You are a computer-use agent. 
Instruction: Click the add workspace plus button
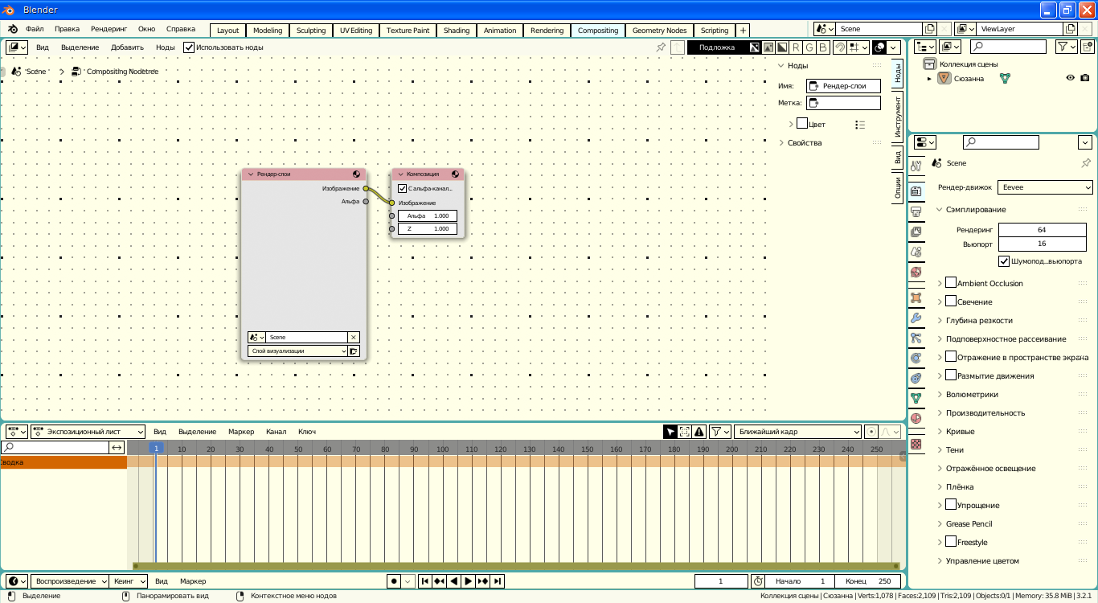(743, 30)
